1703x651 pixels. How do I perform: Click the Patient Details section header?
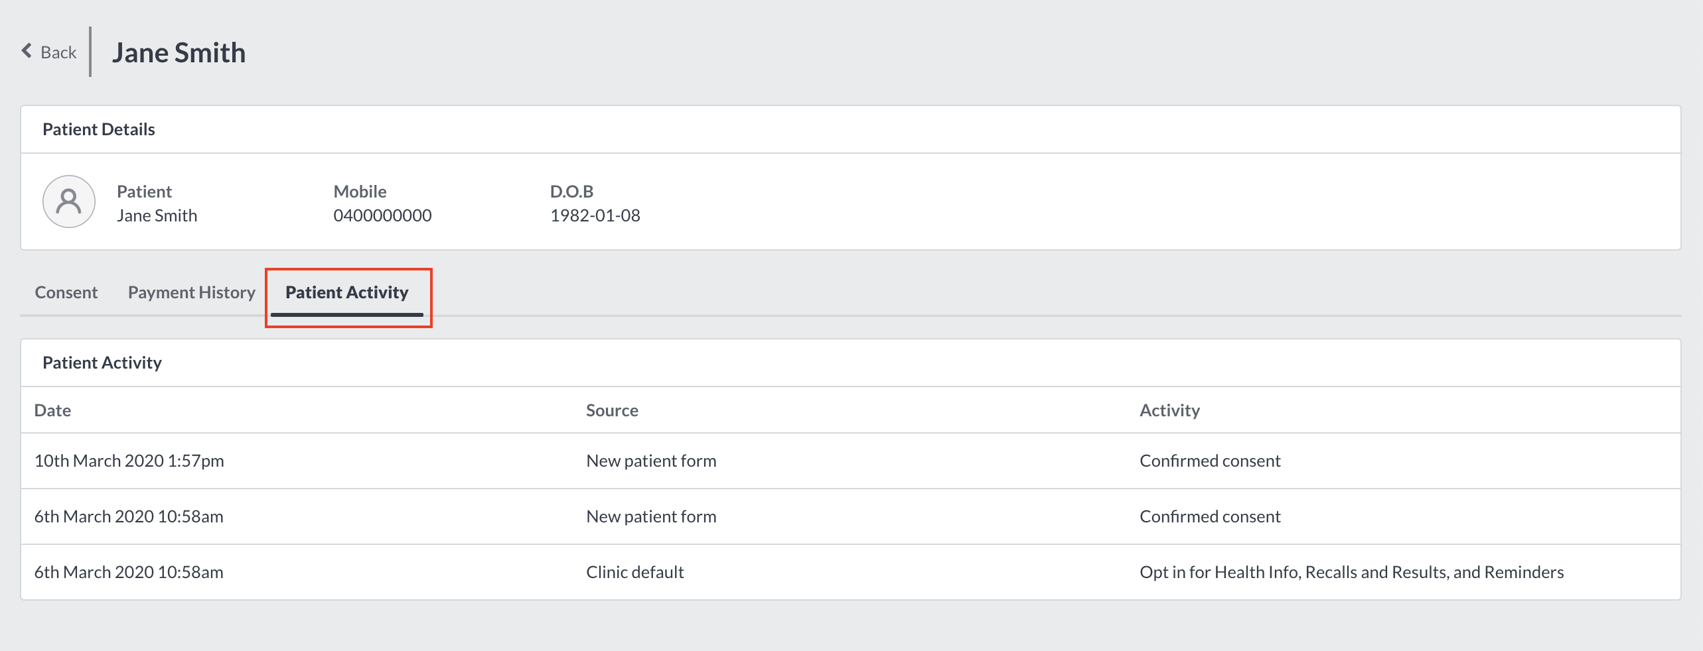coord(99,129)
